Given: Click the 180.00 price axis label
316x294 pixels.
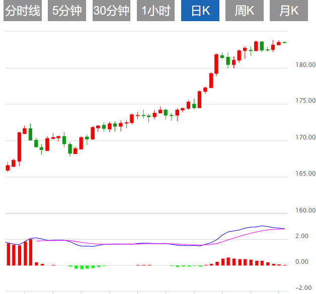Looking at the screenshot, I should tap(305, 65).
